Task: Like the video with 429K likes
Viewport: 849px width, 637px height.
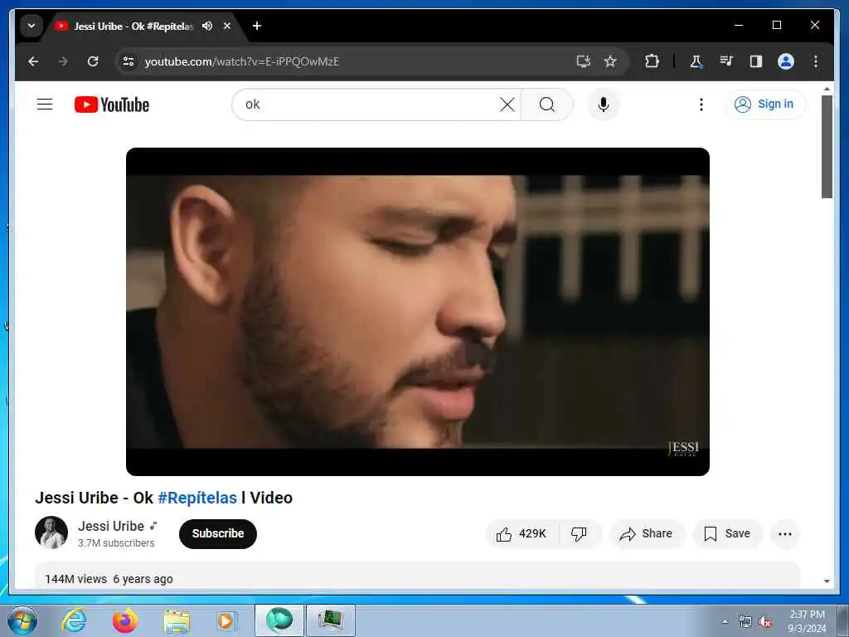Action: pos(522,534)
